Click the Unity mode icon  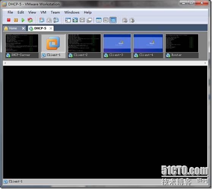pos(89,20)
